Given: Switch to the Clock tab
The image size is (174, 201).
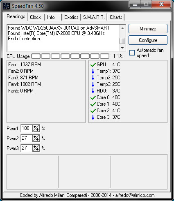Looking at the screenshot, I should 36,17.
